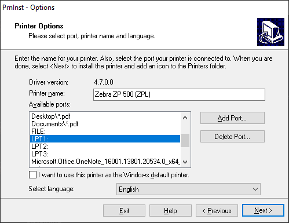The width and height of the screenshot is (289, 223).
Task: Click the ports list scrollbar thumb
Action: 185,140
